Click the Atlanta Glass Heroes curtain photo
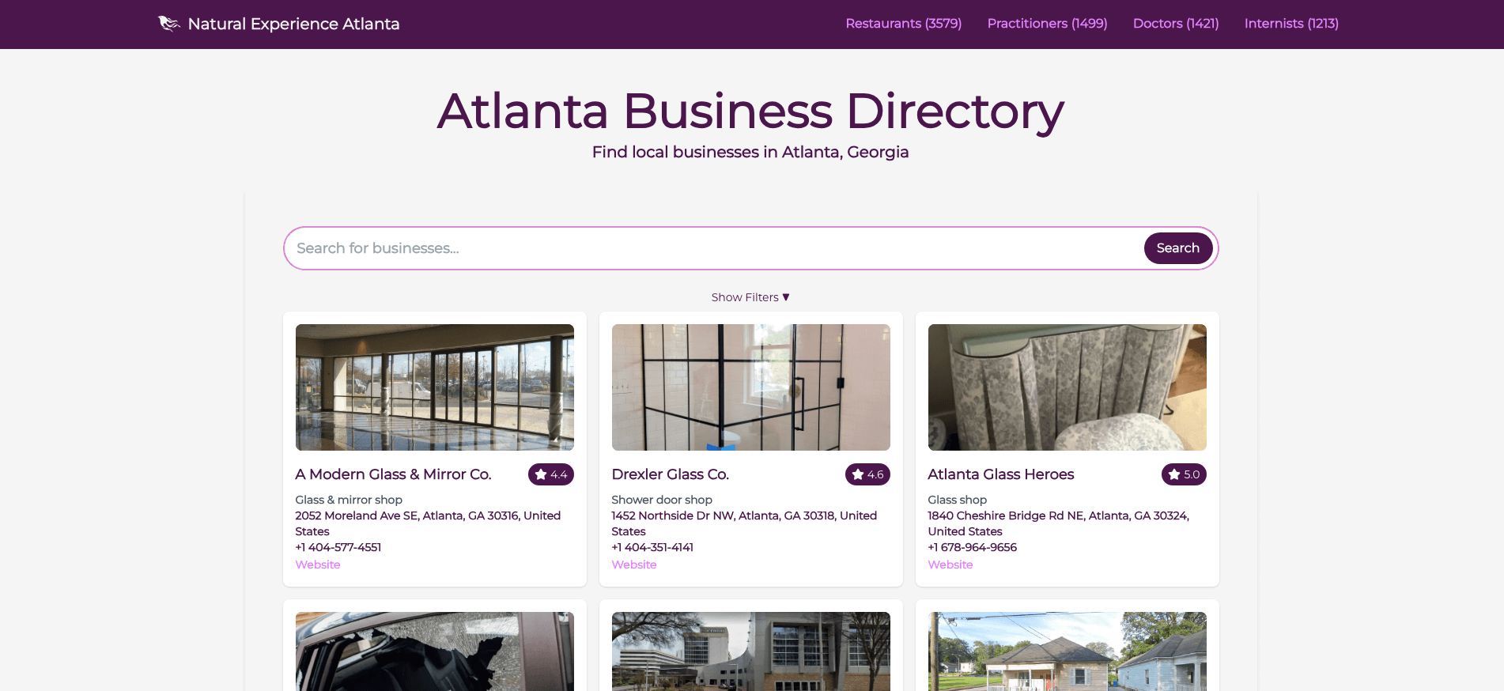This screenshot has width=1504, height=691. 1068,387
